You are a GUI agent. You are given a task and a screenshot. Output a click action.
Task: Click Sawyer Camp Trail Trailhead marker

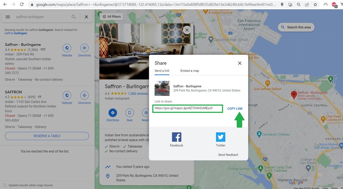point(269,175)
